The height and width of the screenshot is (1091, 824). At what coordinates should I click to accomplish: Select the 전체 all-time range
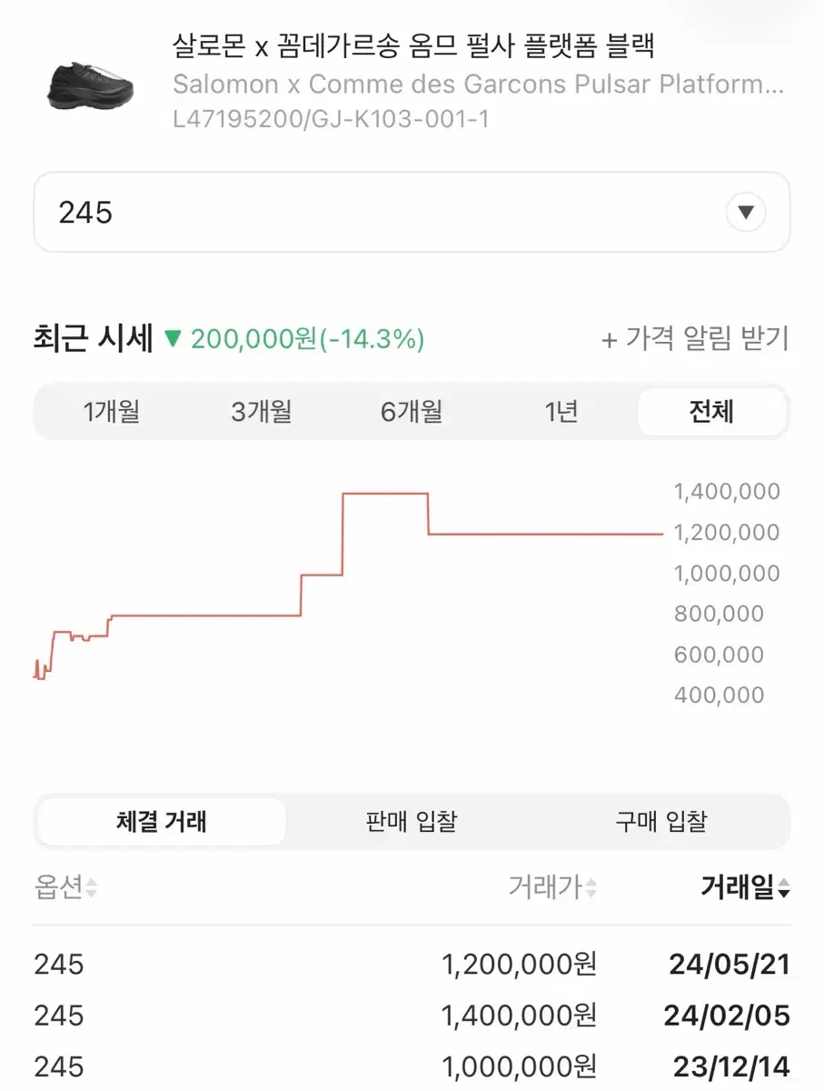point(710,413)
